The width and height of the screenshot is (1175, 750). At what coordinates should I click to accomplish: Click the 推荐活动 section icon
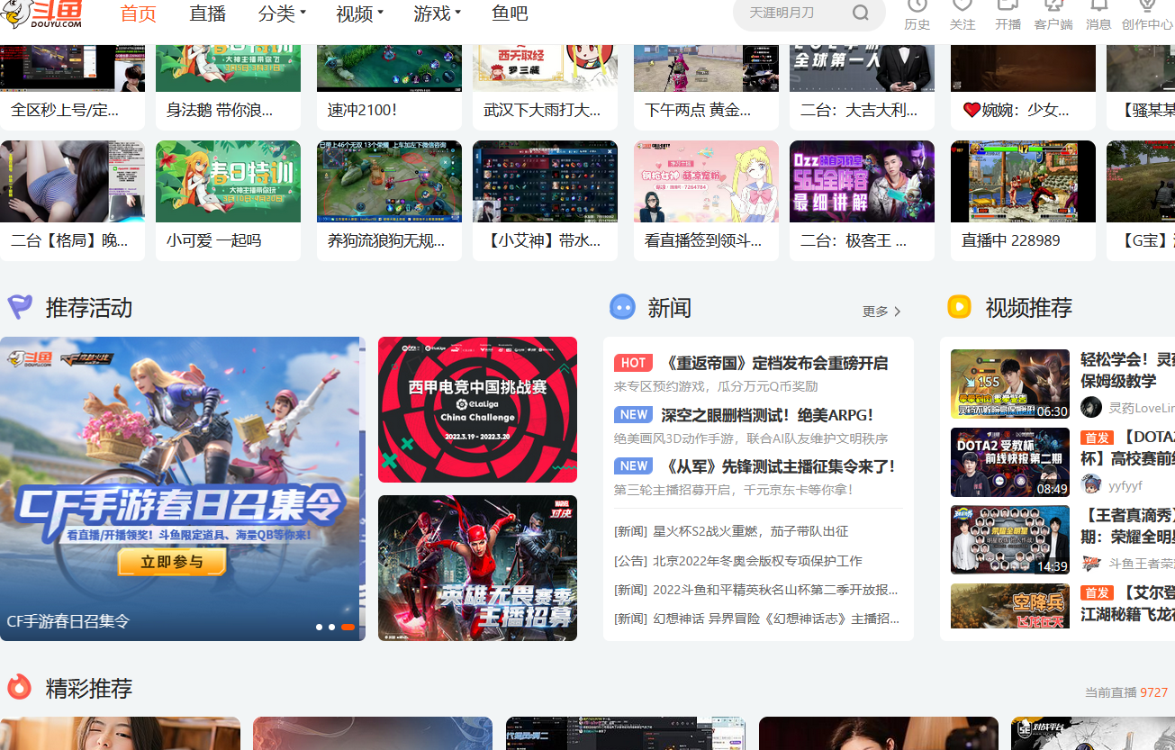pos(20,307)
